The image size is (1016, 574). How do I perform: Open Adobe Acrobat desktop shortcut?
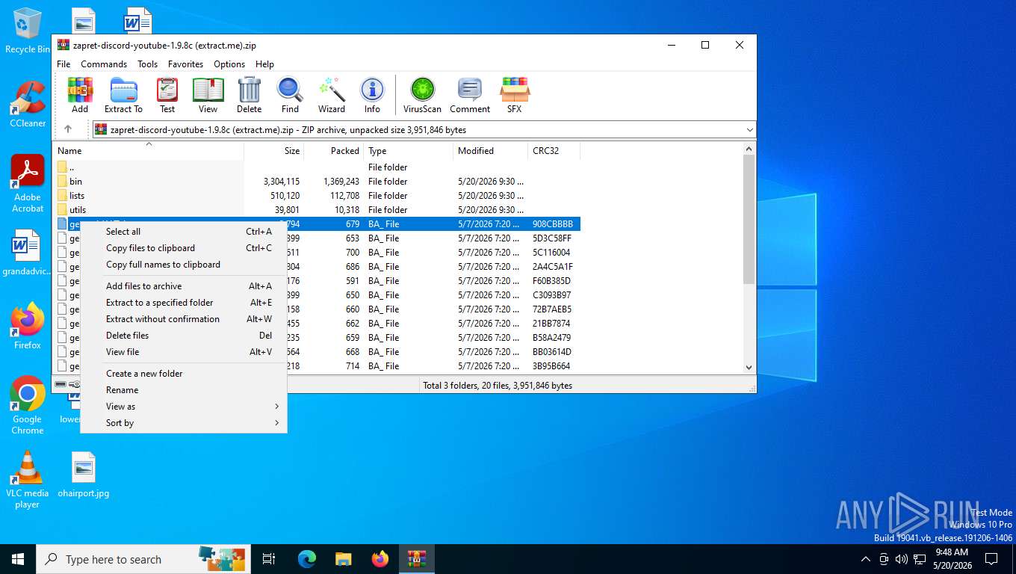(x=28, y=184)
